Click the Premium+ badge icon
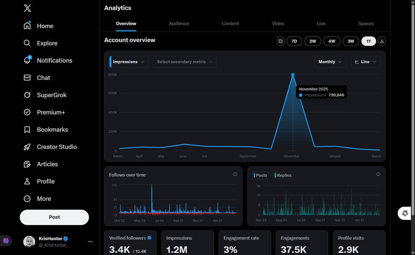Image resolution: width=415 pixels, height=255 pixels. 27,112
